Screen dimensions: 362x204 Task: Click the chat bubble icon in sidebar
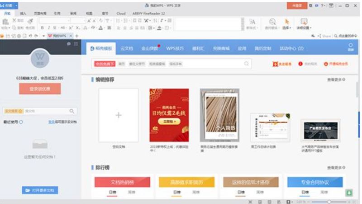pyautogui.click(x=69, y=44)
